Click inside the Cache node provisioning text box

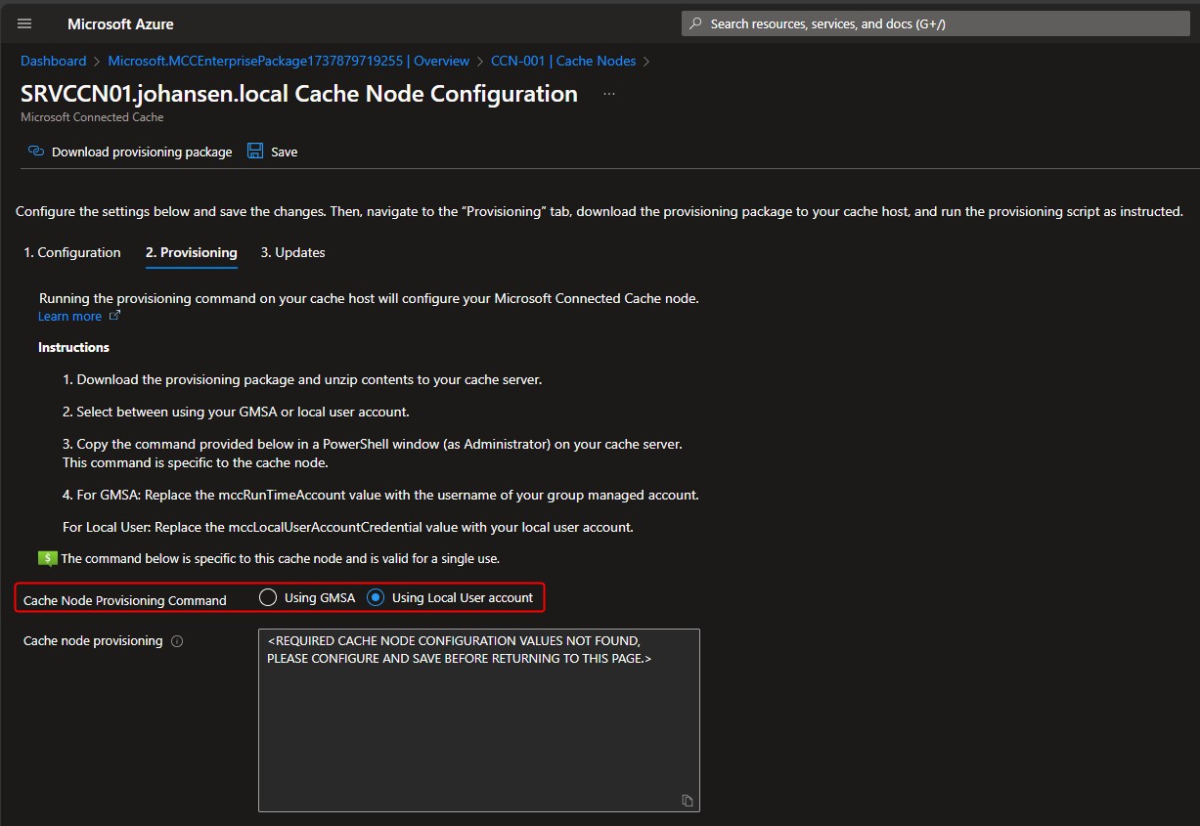[479, 720]
